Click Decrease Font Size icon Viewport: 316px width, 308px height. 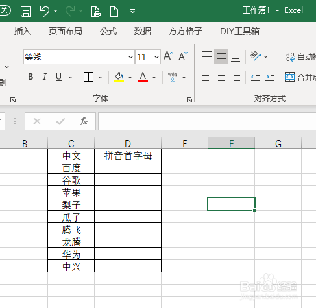pyautogui.click(x=183, y=56)
